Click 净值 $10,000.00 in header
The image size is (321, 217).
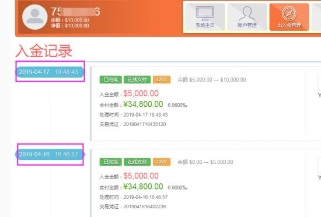70,26
